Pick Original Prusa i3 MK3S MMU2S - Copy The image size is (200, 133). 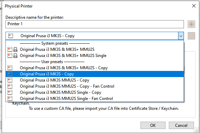pyautogui.click(x=95, y=80)
